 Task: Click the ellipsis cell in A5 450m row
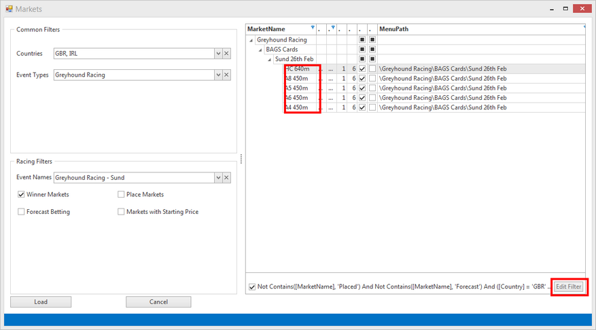(x=331, y=88)
